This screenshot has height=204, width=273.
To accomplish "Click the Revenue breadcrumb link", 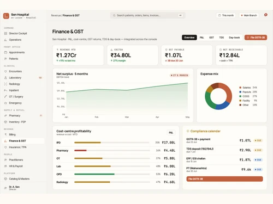I will [x=56, y=15].
